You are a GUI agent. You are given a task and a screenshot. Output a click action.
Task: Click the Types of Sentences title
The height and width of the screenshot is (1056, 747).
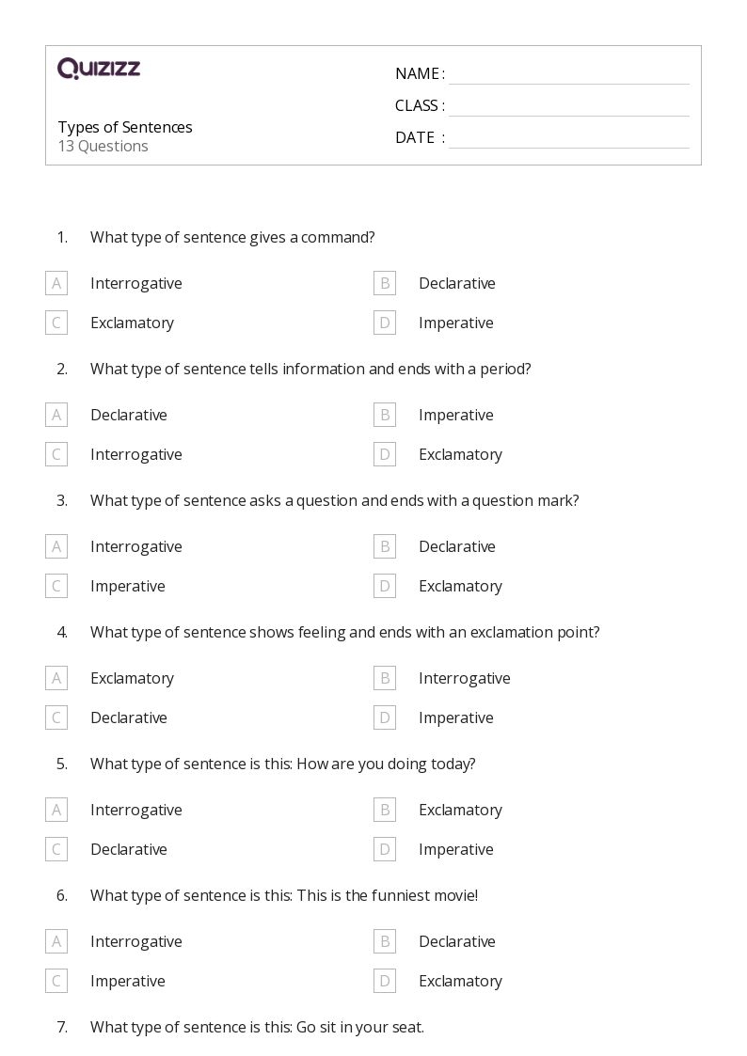pyautogui.click(x=125, y=127)
